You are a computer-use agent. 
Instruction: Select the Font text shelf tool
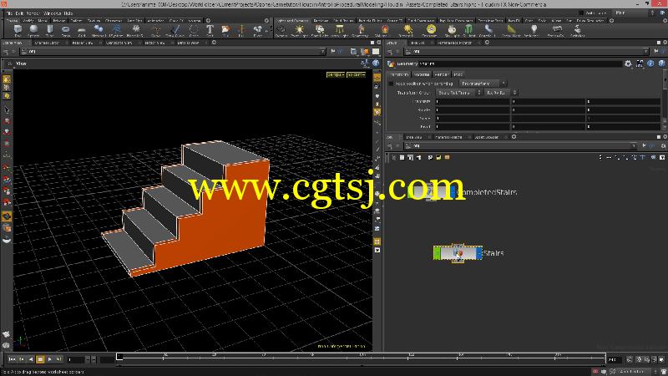click(x=210, y=30)
